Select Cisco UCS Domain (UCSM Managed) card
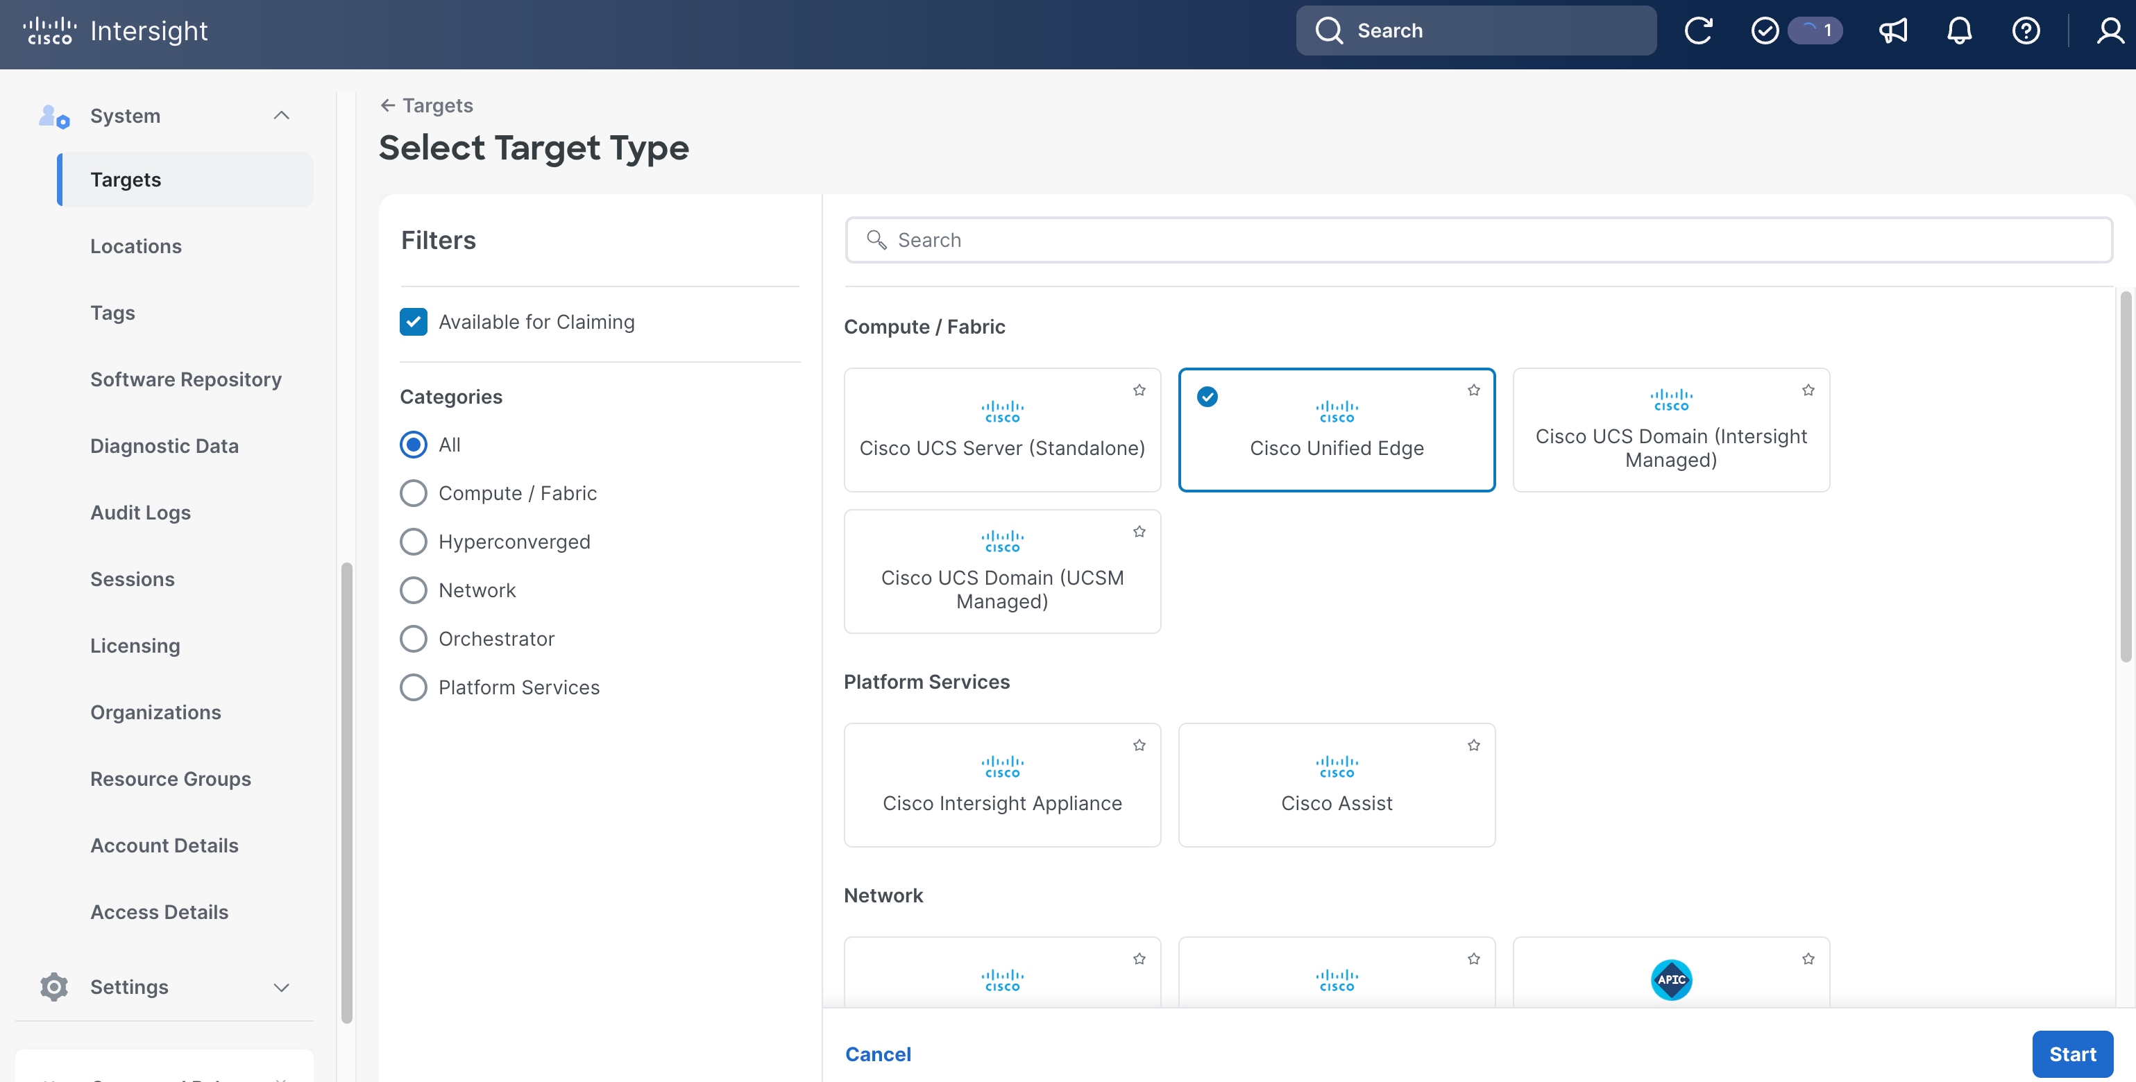 [1001, 572]
